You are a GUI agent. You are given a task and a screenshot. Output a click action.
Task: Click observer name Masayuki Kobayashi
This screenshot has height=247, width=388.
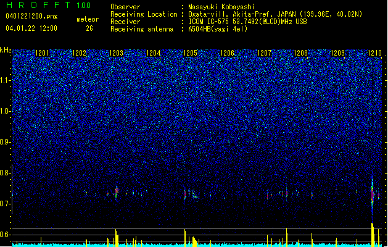click(x=221, y=7)
